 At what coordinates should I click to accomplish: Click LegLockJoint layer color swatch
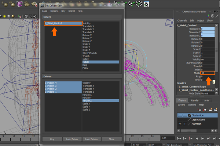[x=190, y=120]
